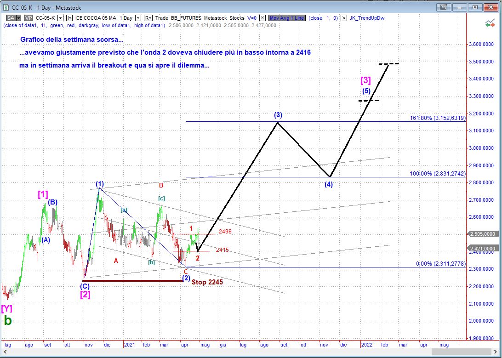This screenshot has width=502, height=358.
Task: Click the horizontal scrollbar left arrow
Action: (5, 351)
